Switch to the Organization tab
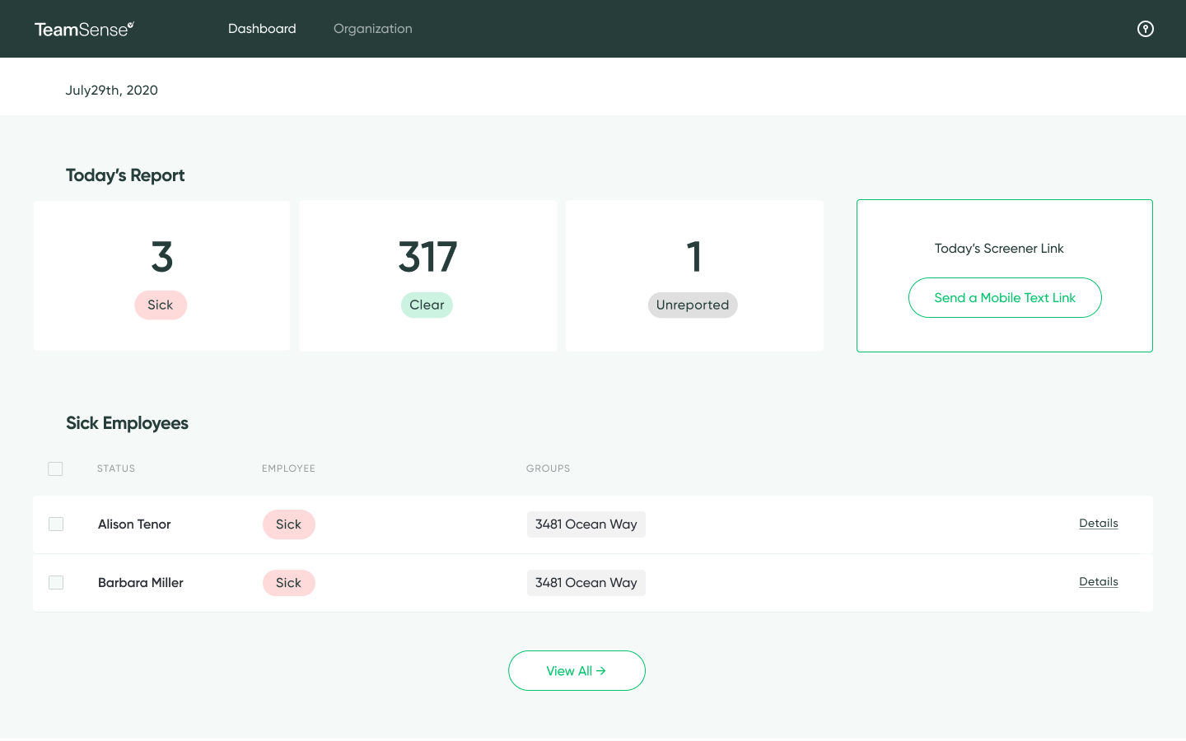 [x=373, y=29]
